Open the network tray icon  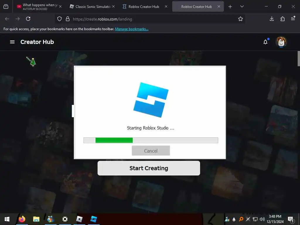coord(255,219)
